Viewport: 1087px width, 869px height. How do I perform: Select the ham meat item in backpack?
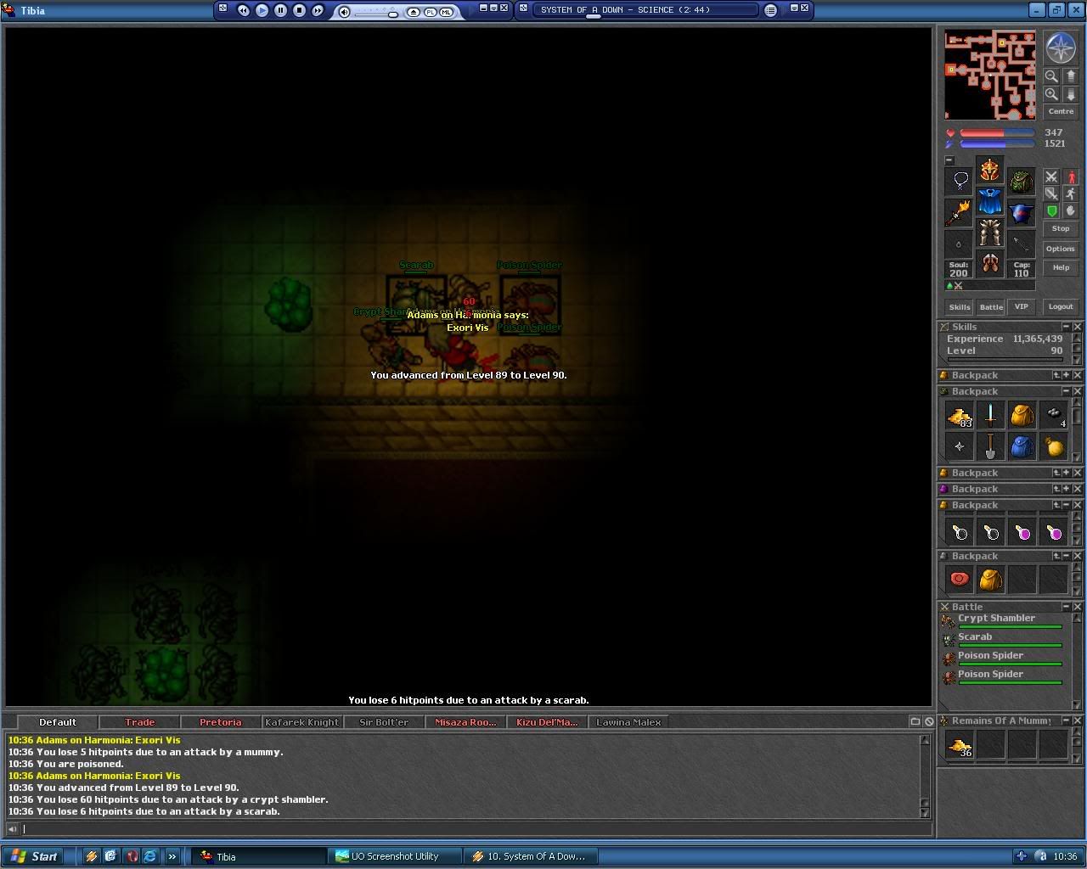tap(960, 579)
